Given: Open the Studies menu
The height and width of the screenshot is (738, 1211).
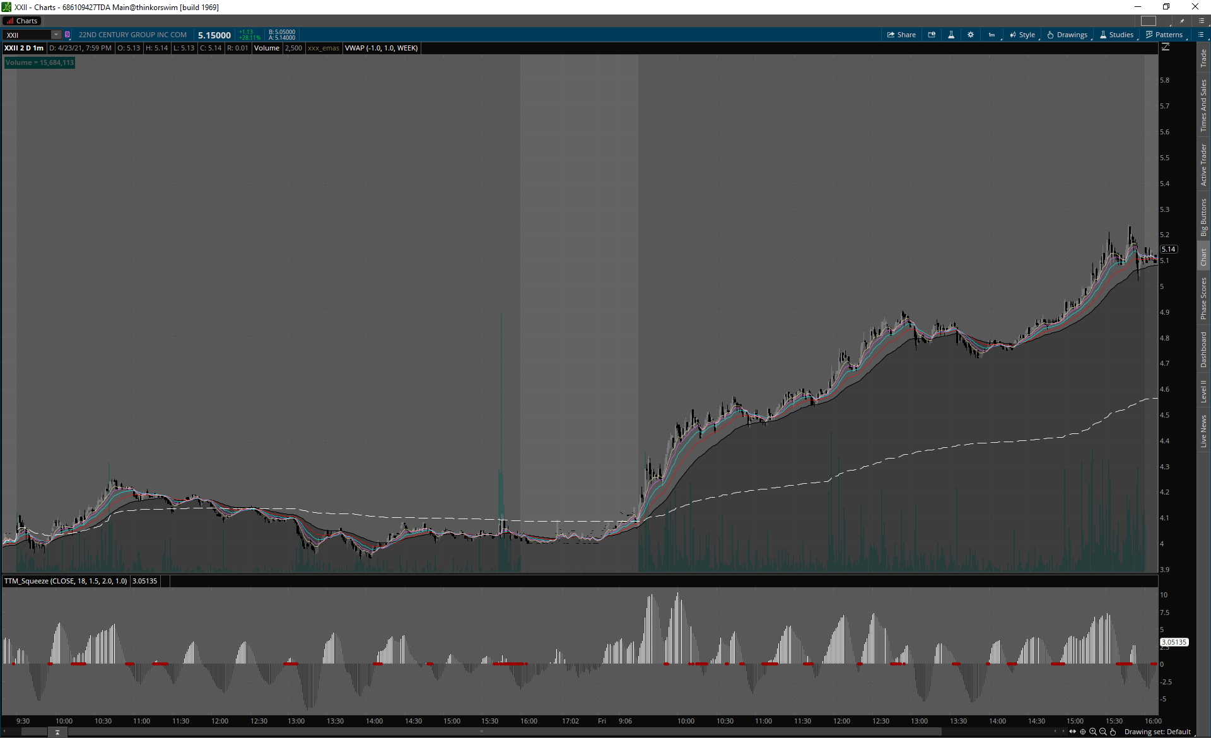Looking at the screenshot, I should click(x=1116, y=35).
